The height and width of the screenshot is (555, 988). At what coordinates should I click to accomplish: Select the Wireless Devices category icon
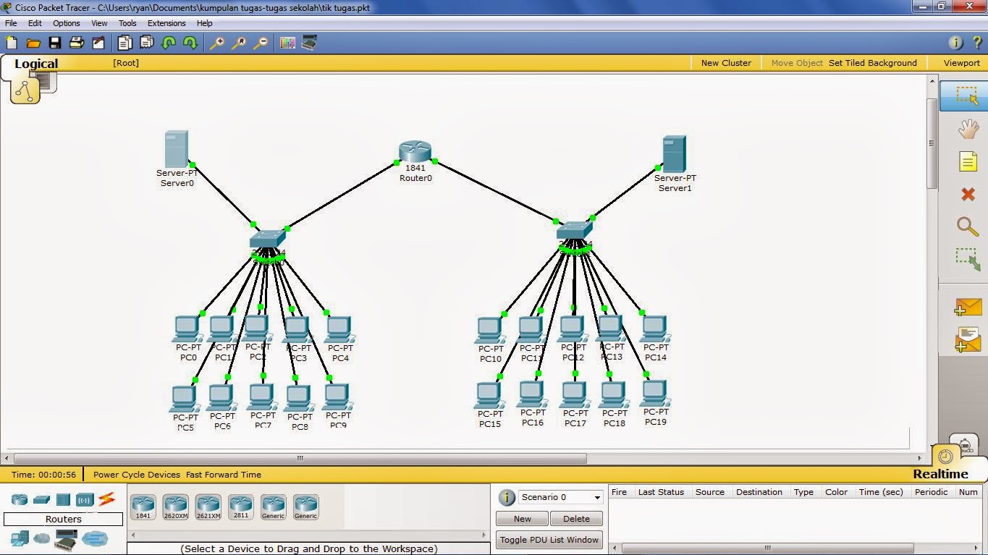pos(85,499)
